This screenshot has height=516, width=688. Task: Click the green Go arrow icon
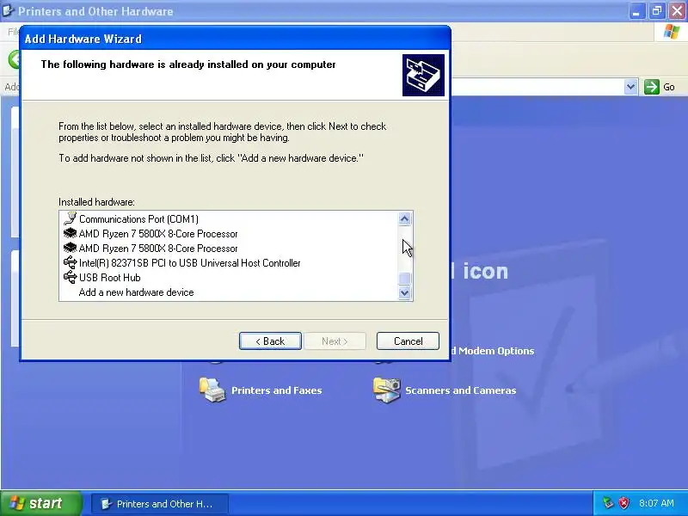652,87
